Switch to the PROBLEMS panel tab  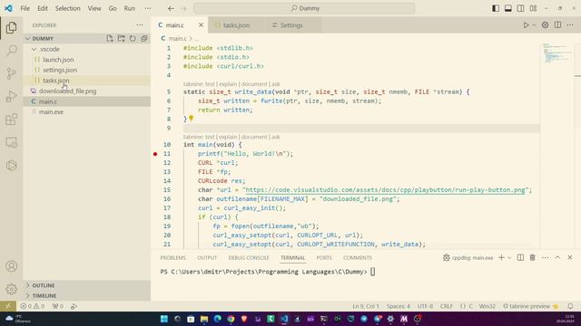point(173,257)
